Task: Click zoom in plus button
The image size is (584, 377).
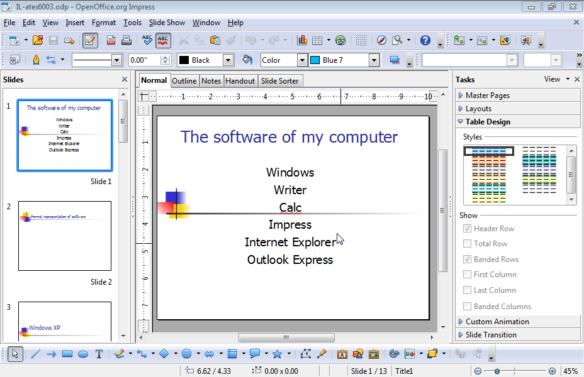Action: coord(553,371)
